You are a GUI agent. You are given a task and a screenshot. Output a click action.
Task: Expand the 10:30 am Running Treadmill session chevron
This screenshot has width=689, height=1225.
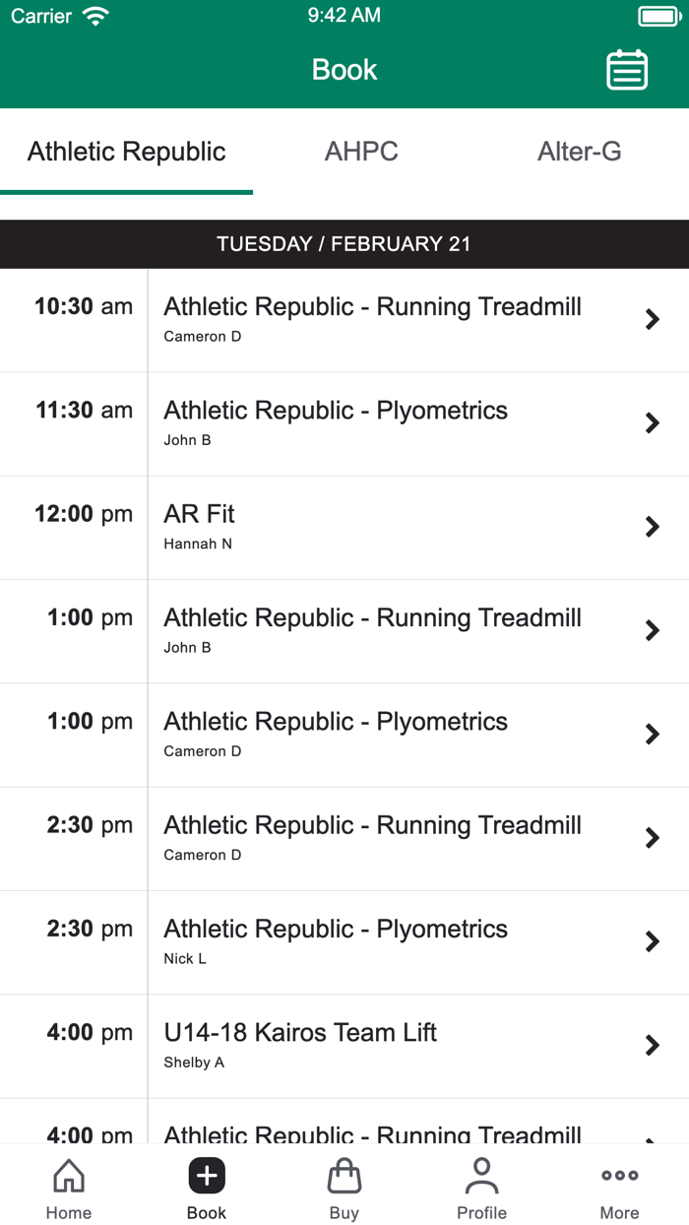coord(652,319)
